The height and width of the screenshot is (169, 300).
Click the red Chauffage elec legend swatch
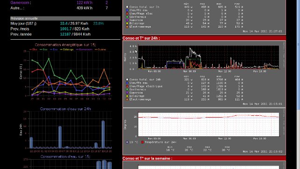(x=127, y=14)
